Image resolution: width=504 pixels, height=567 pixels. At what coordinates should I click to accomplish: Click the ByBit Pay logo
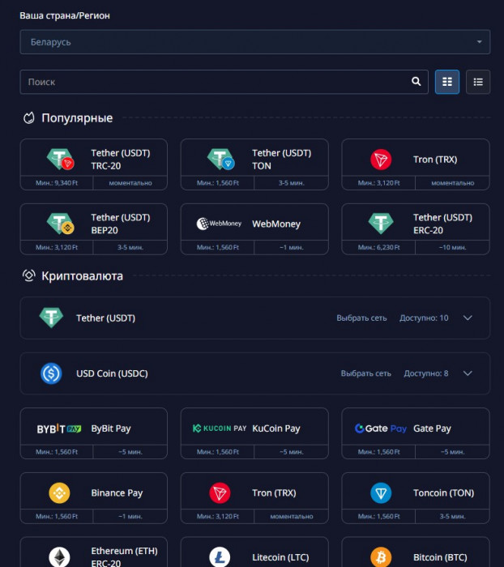pyautogui.click(x=59, y=428)
